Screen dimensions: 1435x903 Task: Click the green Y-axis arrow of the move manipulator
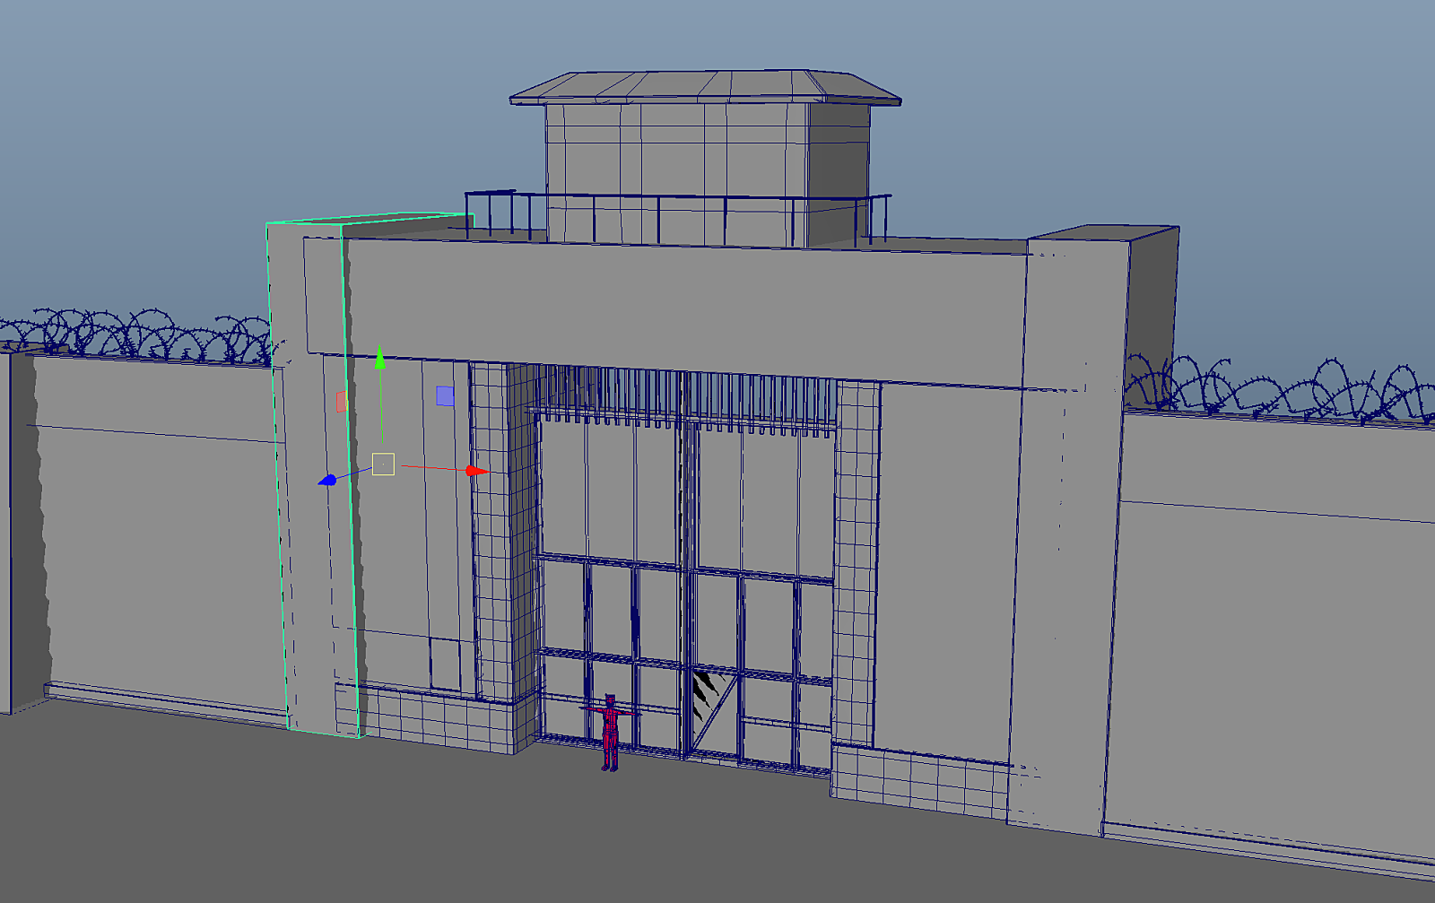coord(380,357)
